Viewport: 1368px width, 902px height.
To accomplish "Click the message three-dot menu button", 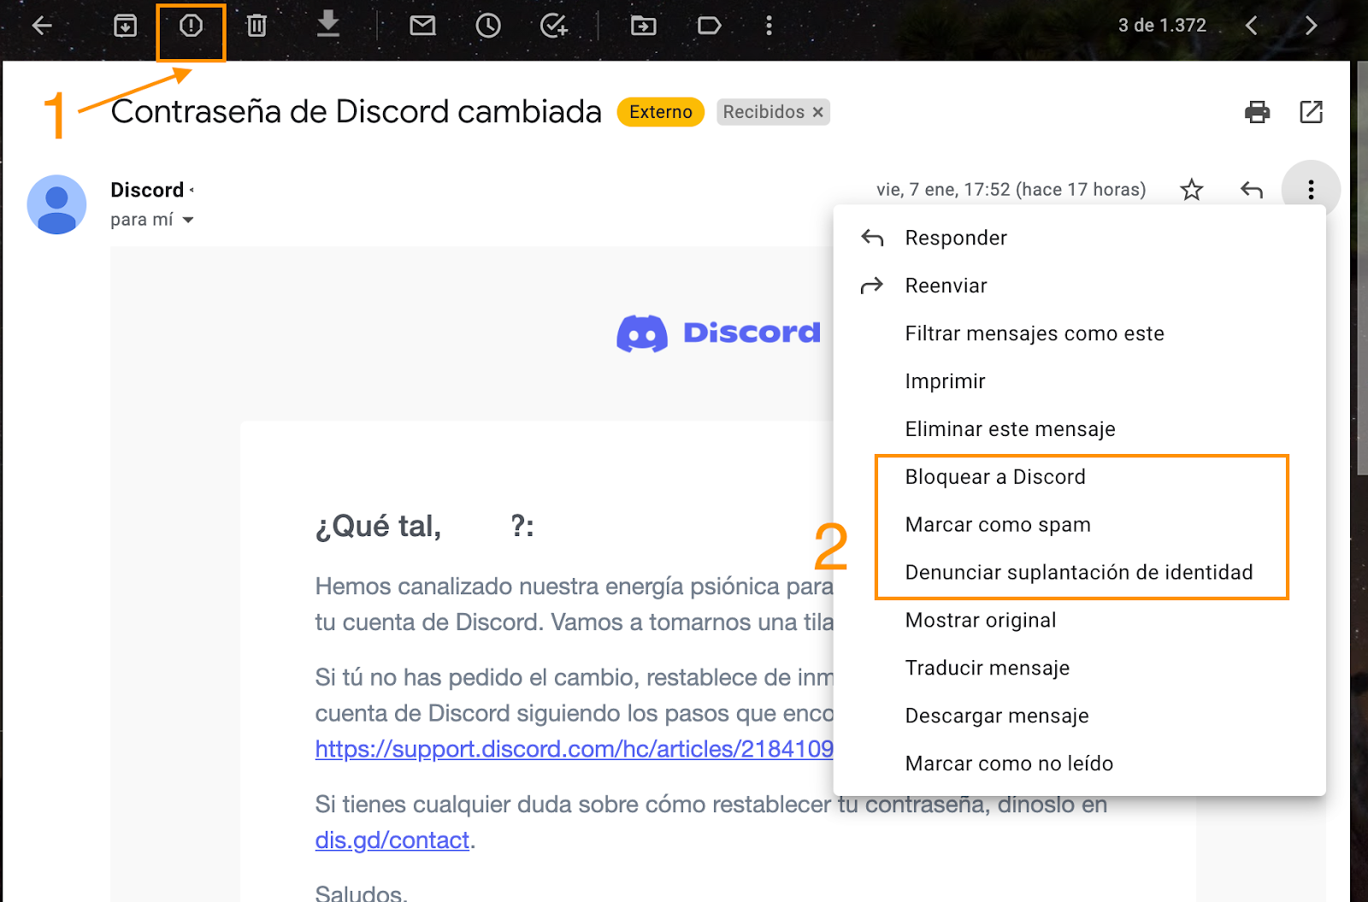I will (x=1311, y=190).
